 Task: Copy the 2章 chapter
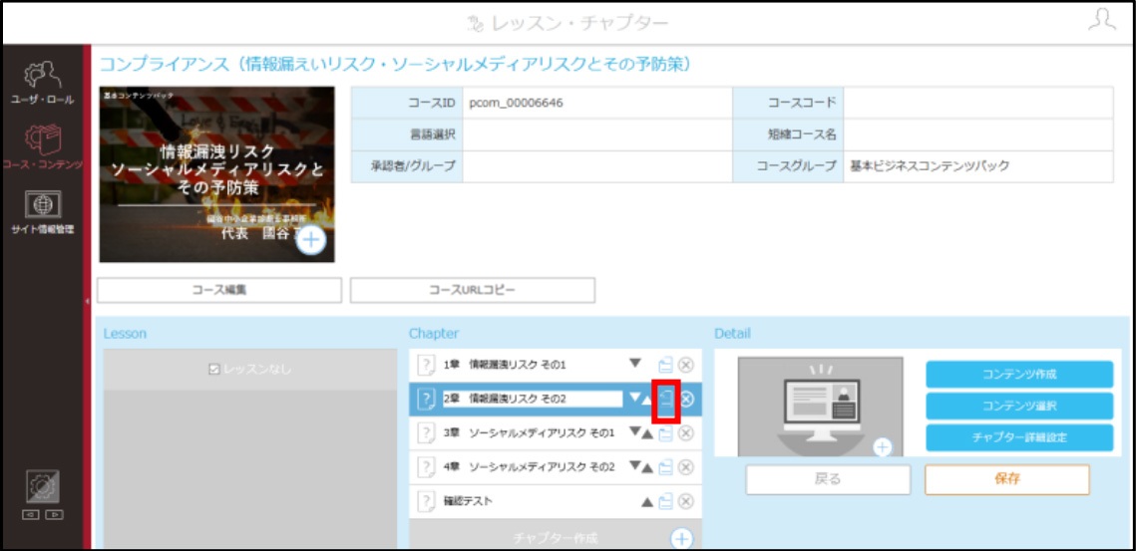pyautogui.click(x=666, y=399)
